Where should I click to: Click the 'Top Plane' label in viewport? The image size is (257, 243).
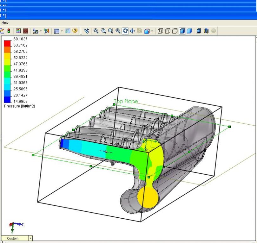(126, 102)
